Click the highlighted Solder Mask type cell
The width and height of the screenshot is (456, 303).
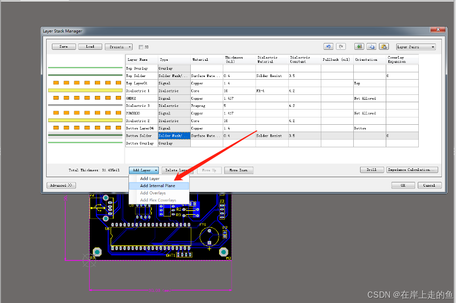[x=174, y=136]
